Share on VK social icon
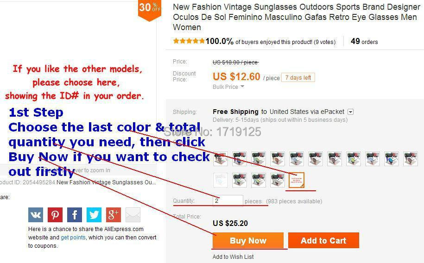 pos(35,215)
